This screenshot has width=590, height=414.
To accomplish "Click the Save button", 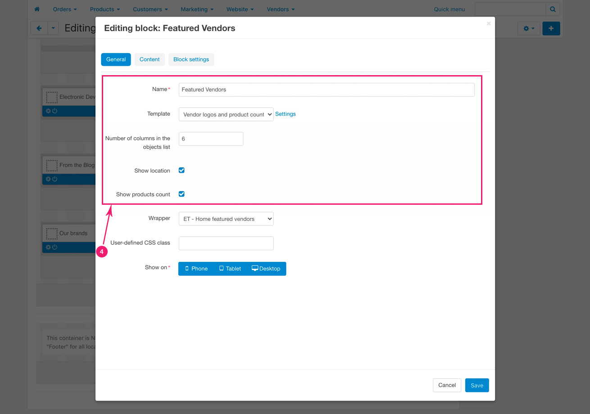I will (x=477, y=385).
